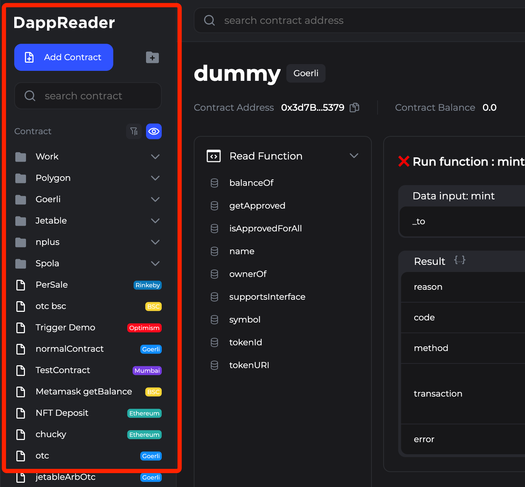Click the magnifier icon in search contract address
The image size is (525, 487).
point(209,20)
